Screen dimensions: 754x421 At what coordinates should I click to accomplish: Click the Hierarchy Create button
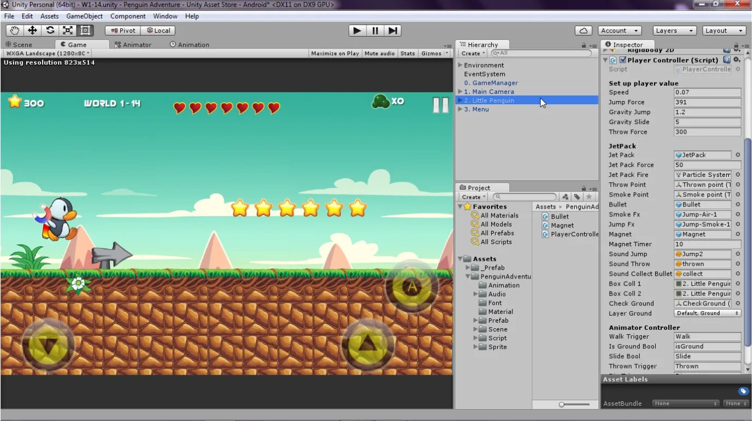coord(473,54)
